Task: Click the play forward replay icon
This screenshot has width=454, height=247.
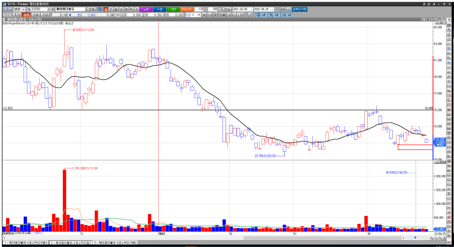Action: (x=233, y=15)
